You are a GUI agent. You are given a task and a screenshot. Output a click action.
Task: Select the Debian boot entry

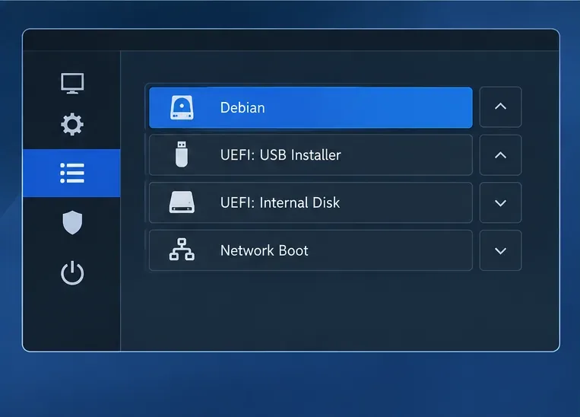(311, 107)
